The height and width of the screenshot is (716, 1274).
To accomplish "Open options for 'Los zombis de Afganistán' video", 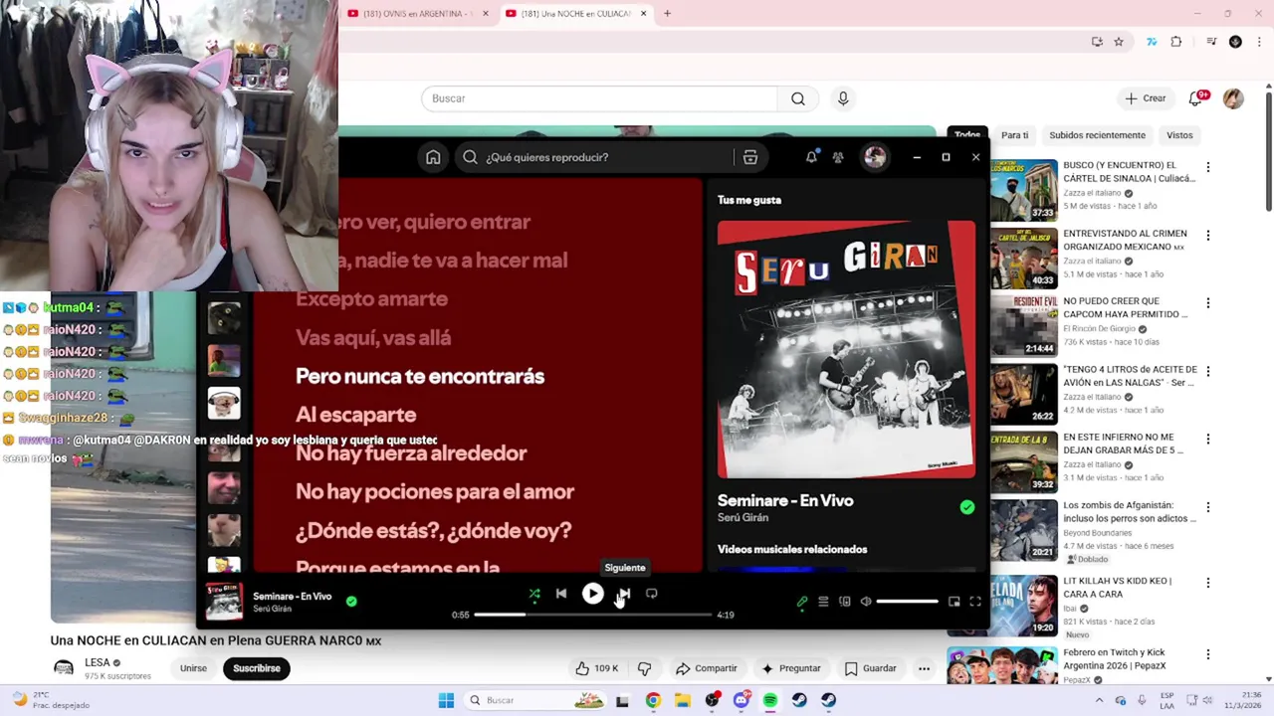I will tap(1208, 507).
